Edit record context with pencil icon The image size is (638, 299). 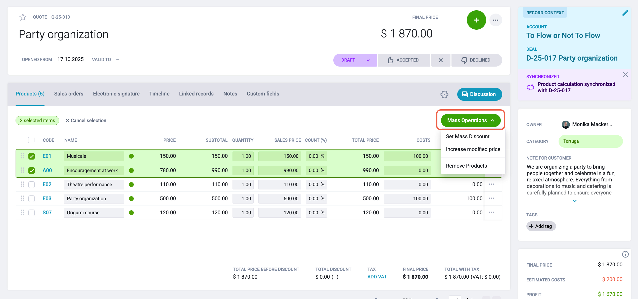625,13
